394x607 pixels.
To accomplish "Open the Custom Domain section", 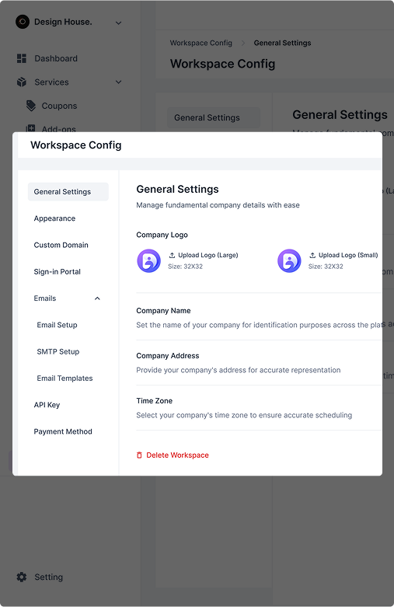I will point(61,245).
